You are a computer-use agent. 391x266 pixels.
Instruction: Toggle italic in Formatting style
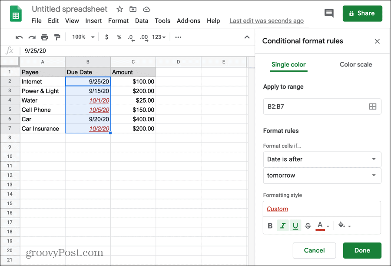(283, 226)
